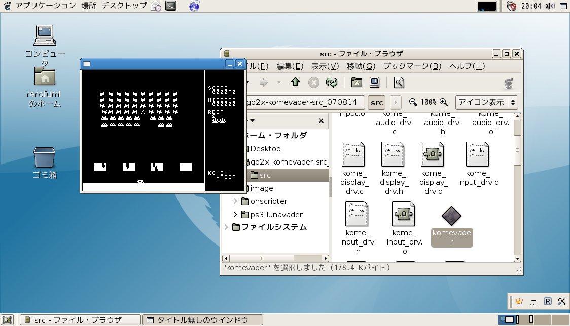The height and width of the screenshot is (326, 570).
Task: Click the network block indicator icon
Action: click(x=512, y=6)
